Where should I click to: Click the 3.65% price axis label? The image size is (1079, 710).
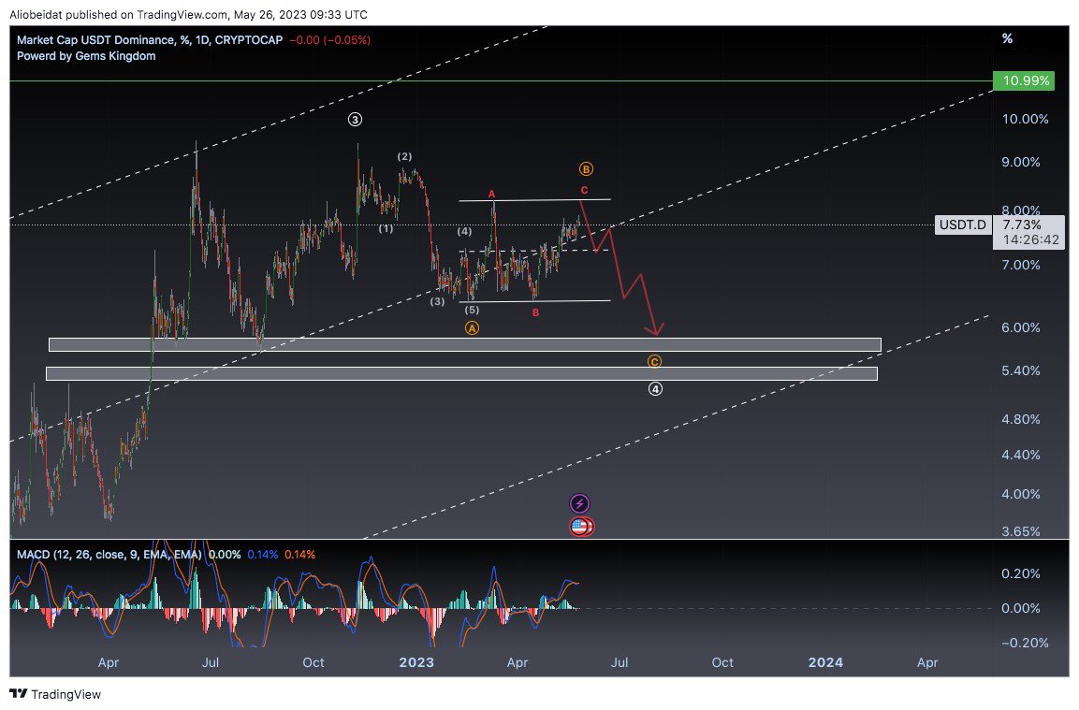coord(1021,531)
